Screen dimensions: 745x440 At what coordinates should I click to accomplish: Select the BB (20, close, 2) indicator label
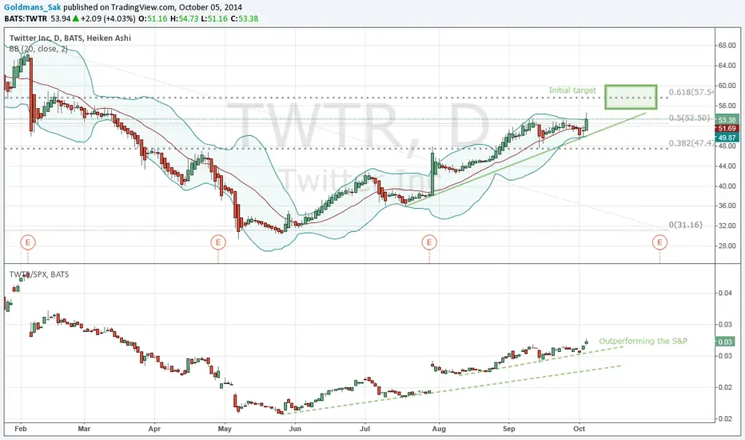click(38, 49)
